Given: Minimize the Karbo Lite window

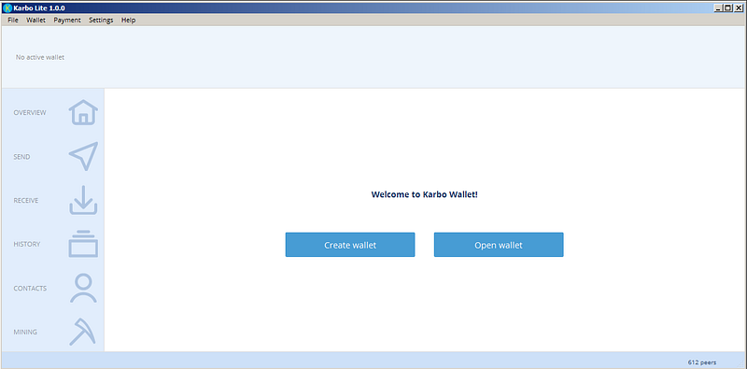Looking at the screenshot, I should [x=718, y=7].
